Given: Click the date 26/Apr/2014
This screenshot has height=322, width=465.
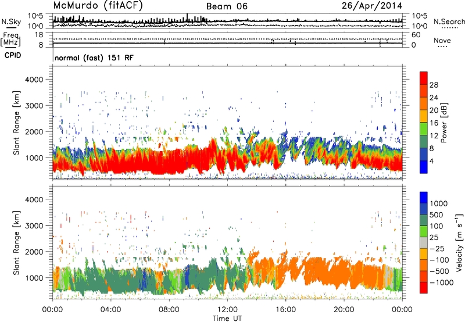Looking at the screenshot, I should point(372,6).
